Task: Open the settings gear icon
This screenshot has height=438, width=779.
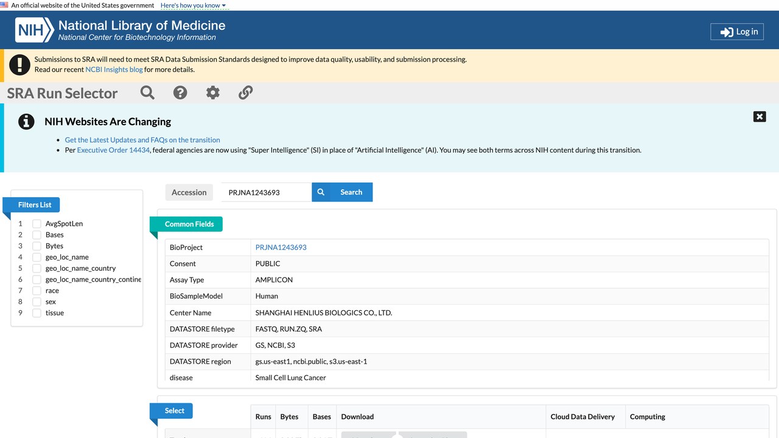Action: 212,92
